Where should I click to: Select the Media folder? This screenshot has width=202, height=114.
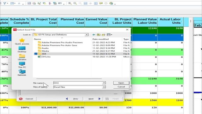pos(45,51)
